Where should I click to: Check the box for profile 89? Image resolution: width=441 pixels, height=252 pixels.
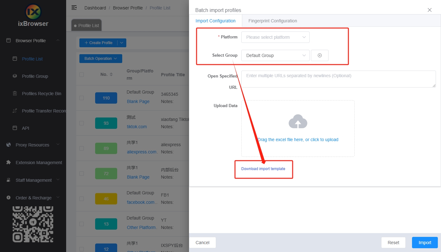(x=82, y=148)
